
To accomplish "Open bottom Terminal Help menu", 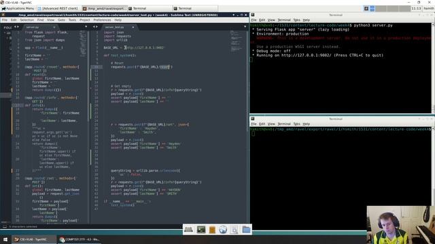I will (x=307, y=124).
